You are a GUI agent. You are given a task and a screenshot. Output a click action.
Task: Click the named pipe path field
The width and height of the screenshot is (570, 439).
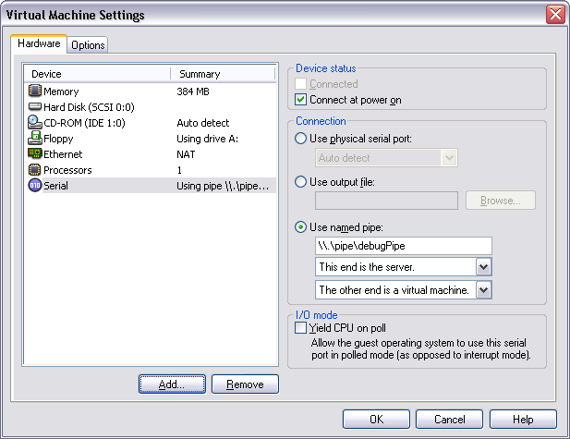[x=404, y=246]
